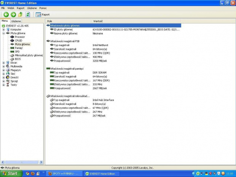This screenshot has width=236, height=177.
Task: Click the DDR SDRAM value
Action: point(99,73)
